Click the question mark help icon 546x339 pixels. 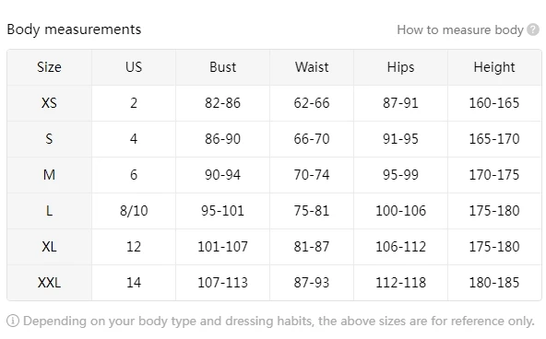tap(533, 29)
